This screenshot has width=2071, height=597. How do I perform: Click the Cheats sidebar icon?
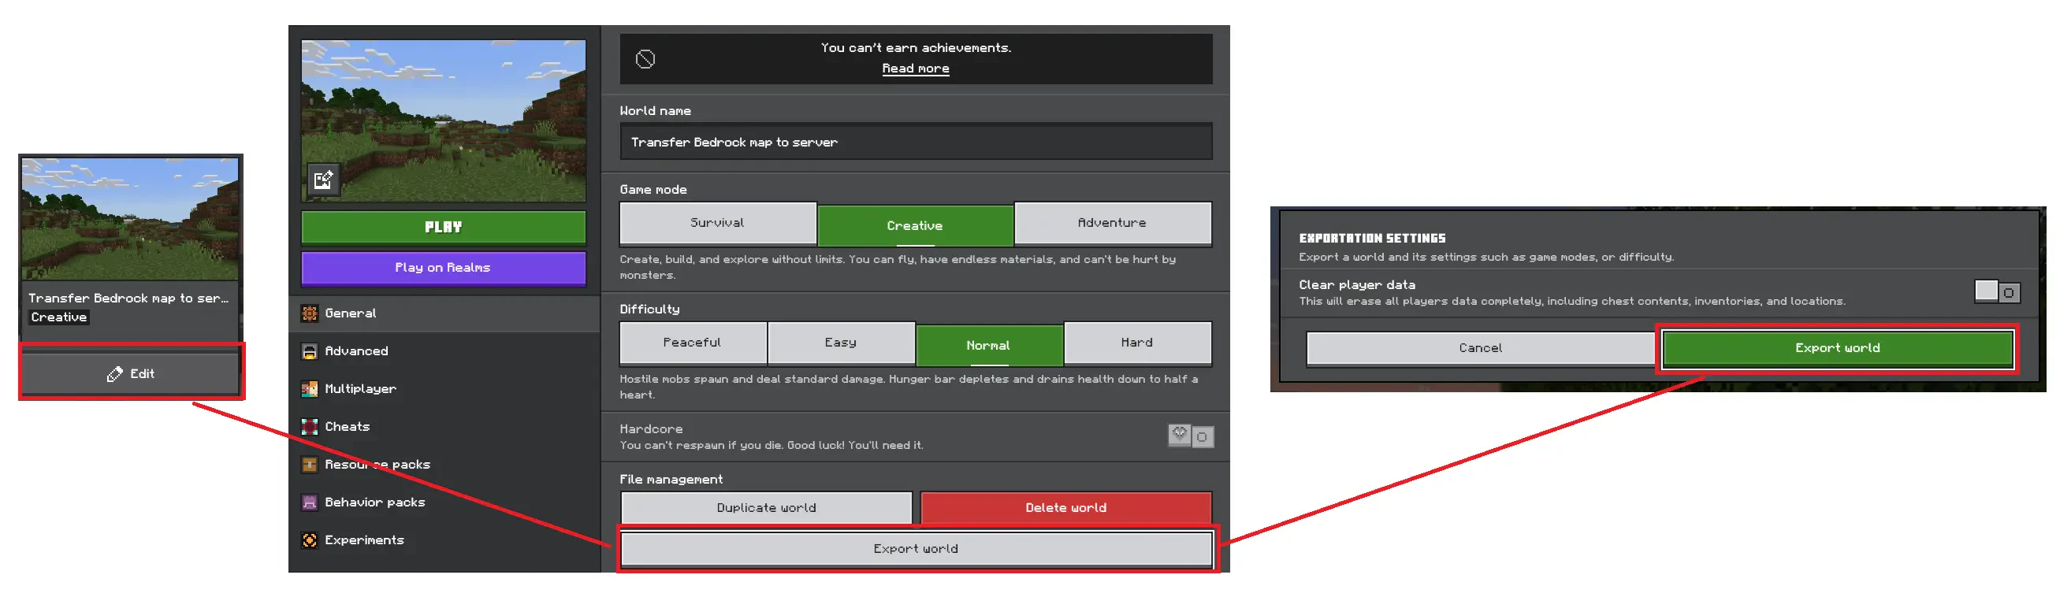coord(310,427)
